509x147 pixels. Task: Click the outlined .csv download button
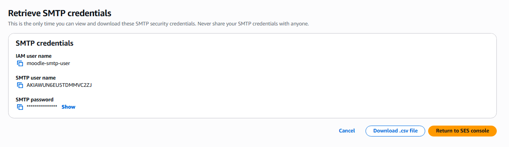tap(395, 131)
